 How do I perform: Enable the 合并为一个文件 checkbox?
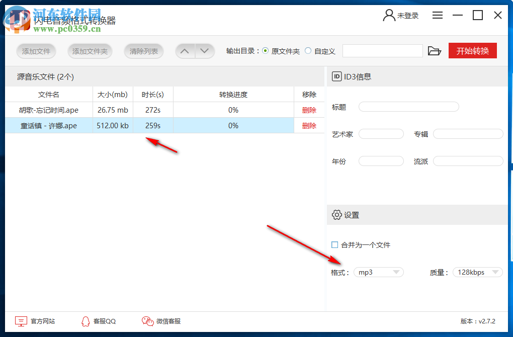tap(334, 244)
